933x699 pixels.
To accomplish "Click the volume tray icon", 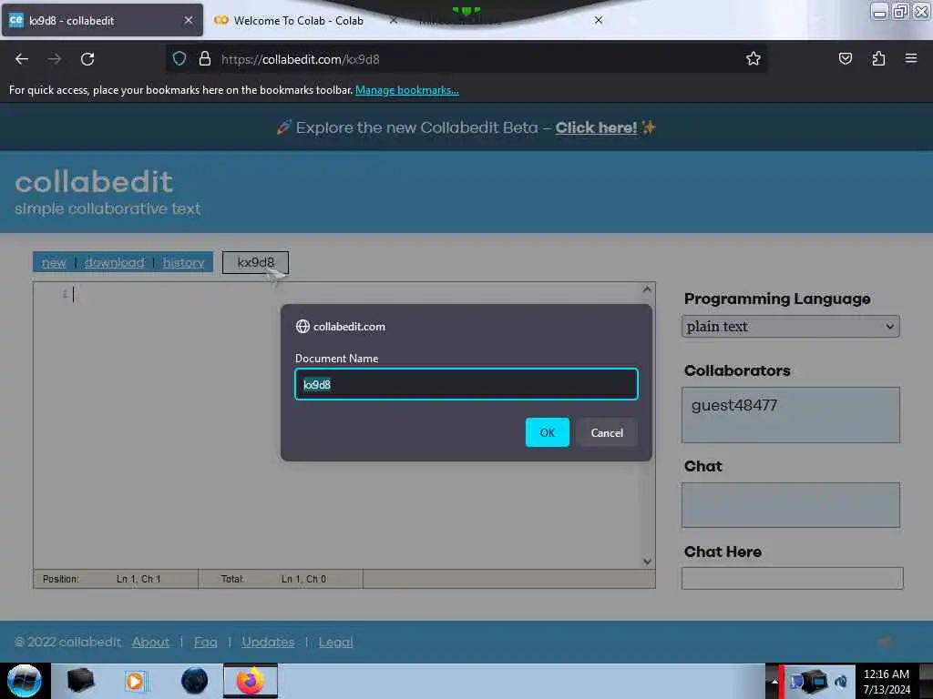I will click(x=841, y=681).
